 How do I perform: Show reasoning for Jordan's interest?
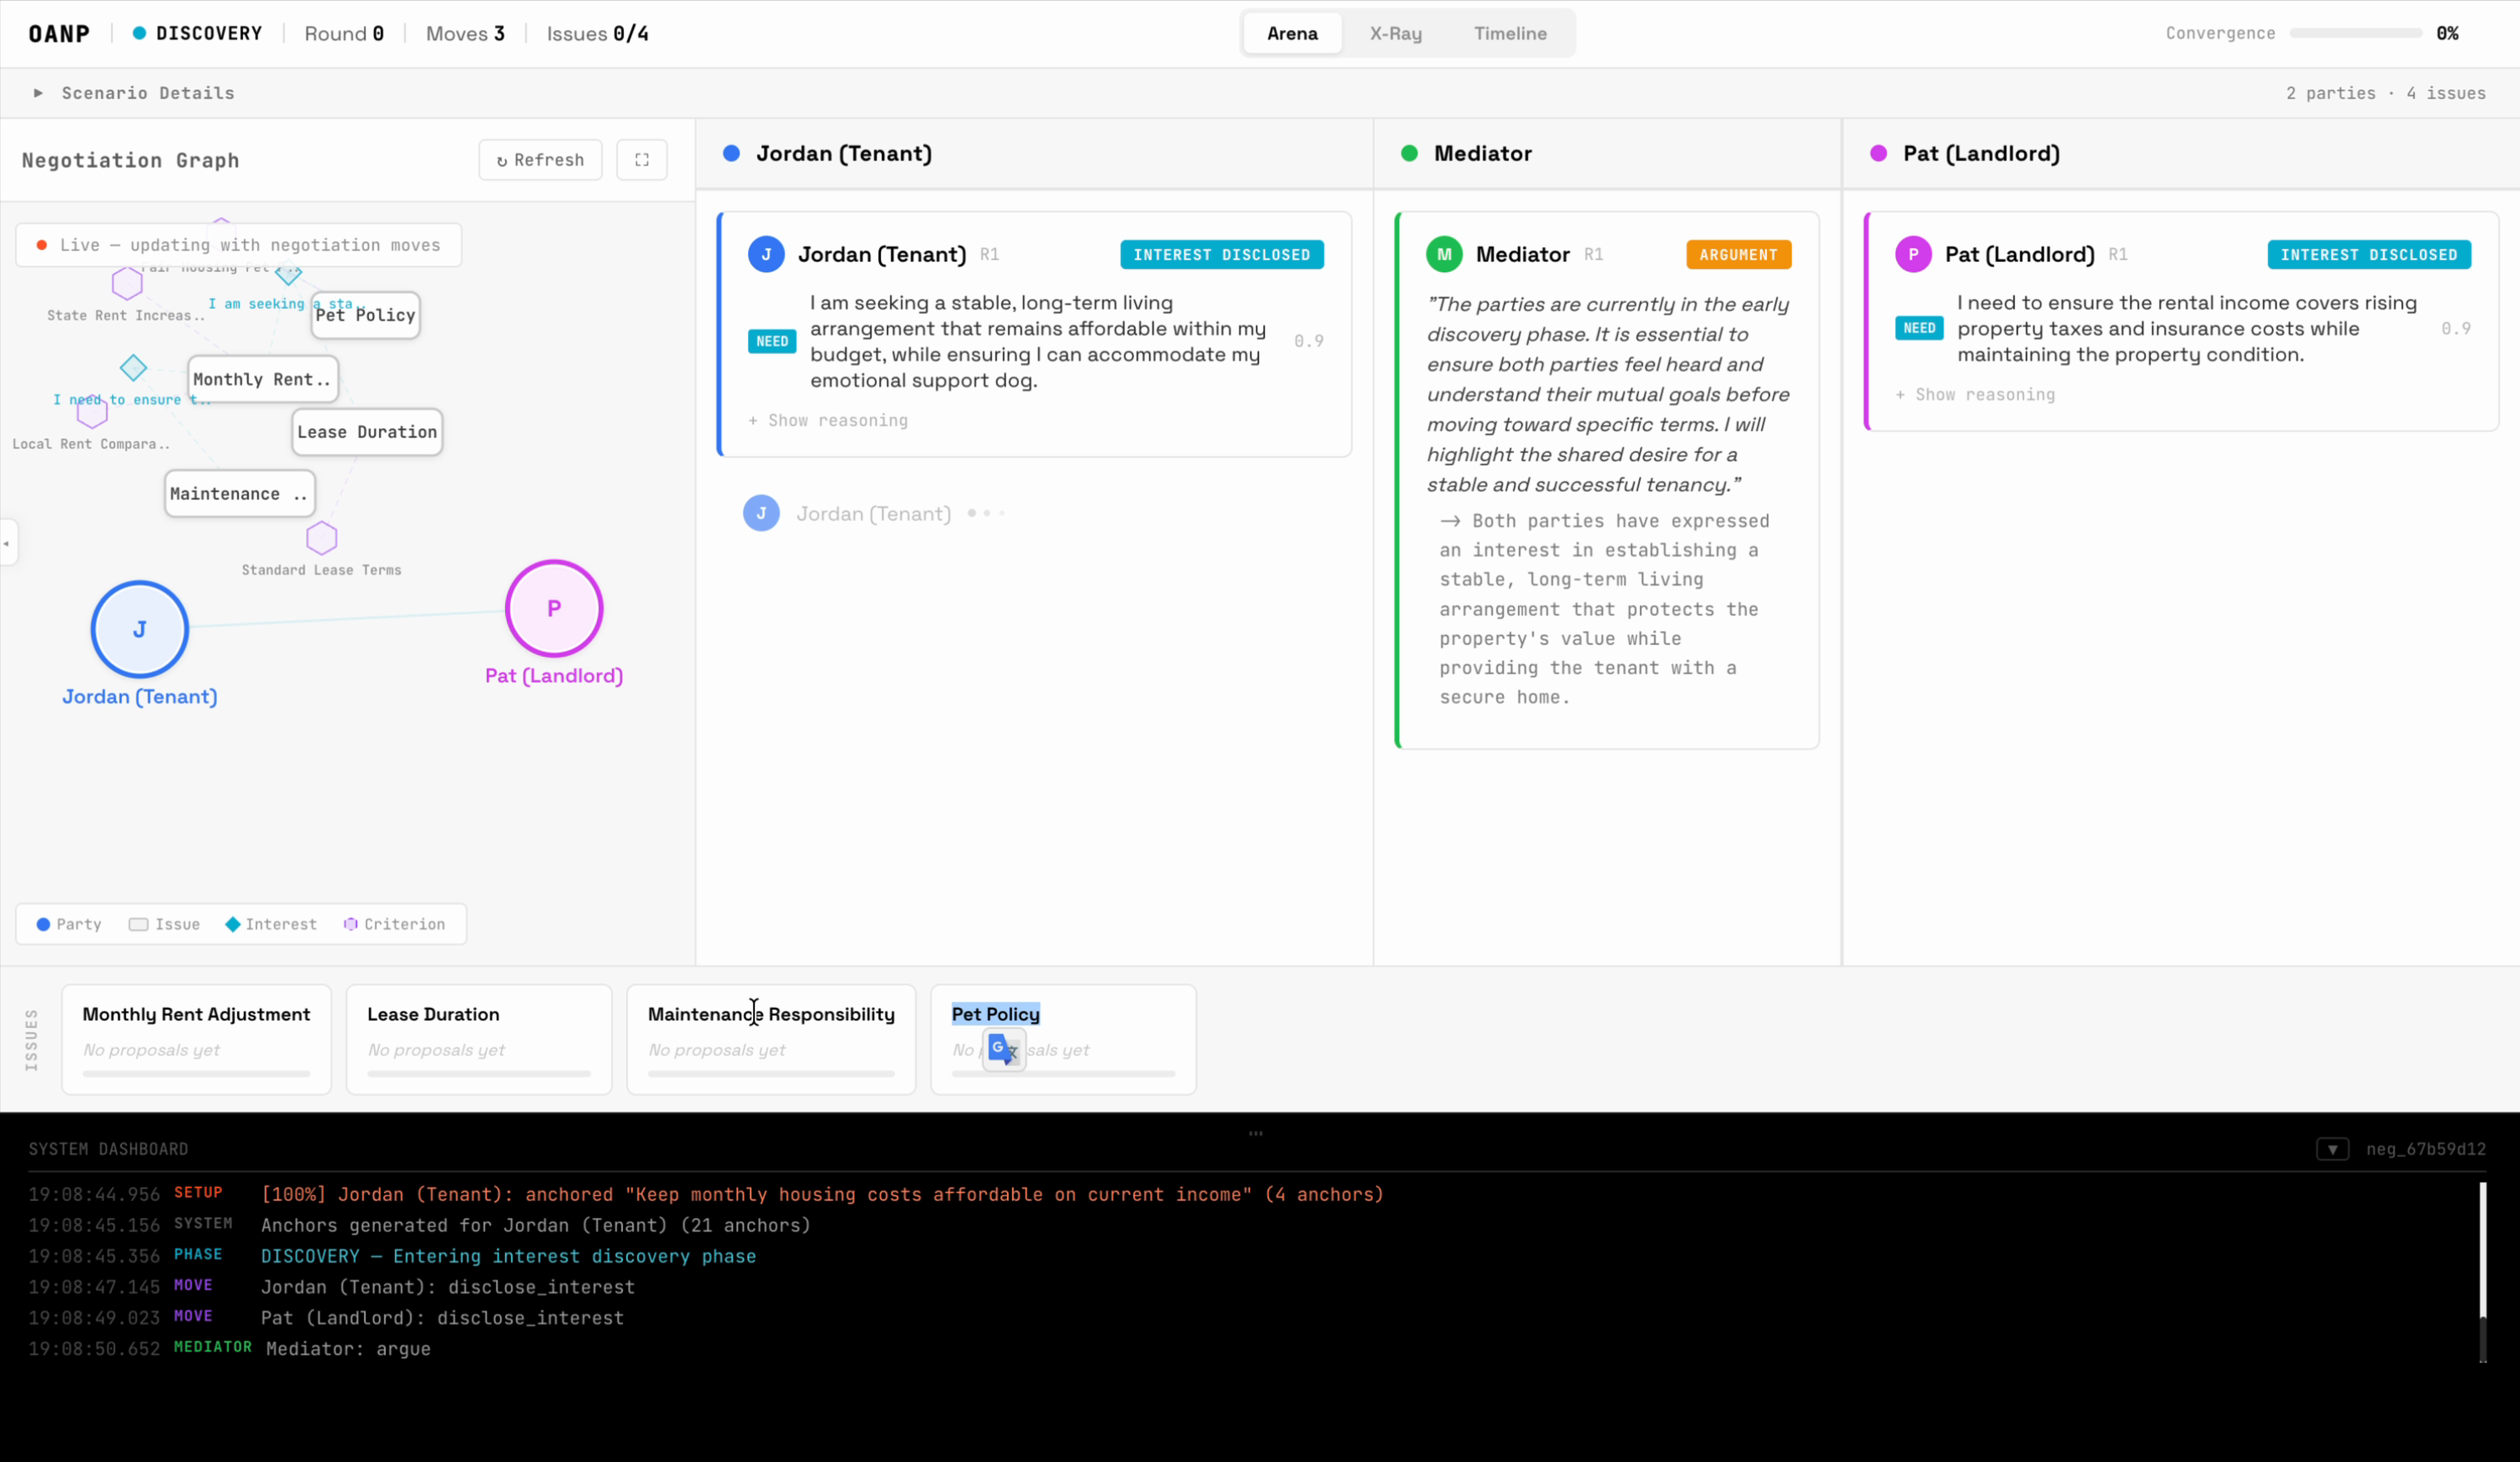point(828,421)
